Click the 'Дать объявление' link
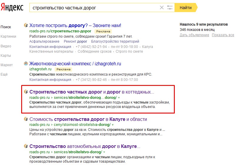The width and height of the screenshot is (236, 165). [195, 35]
